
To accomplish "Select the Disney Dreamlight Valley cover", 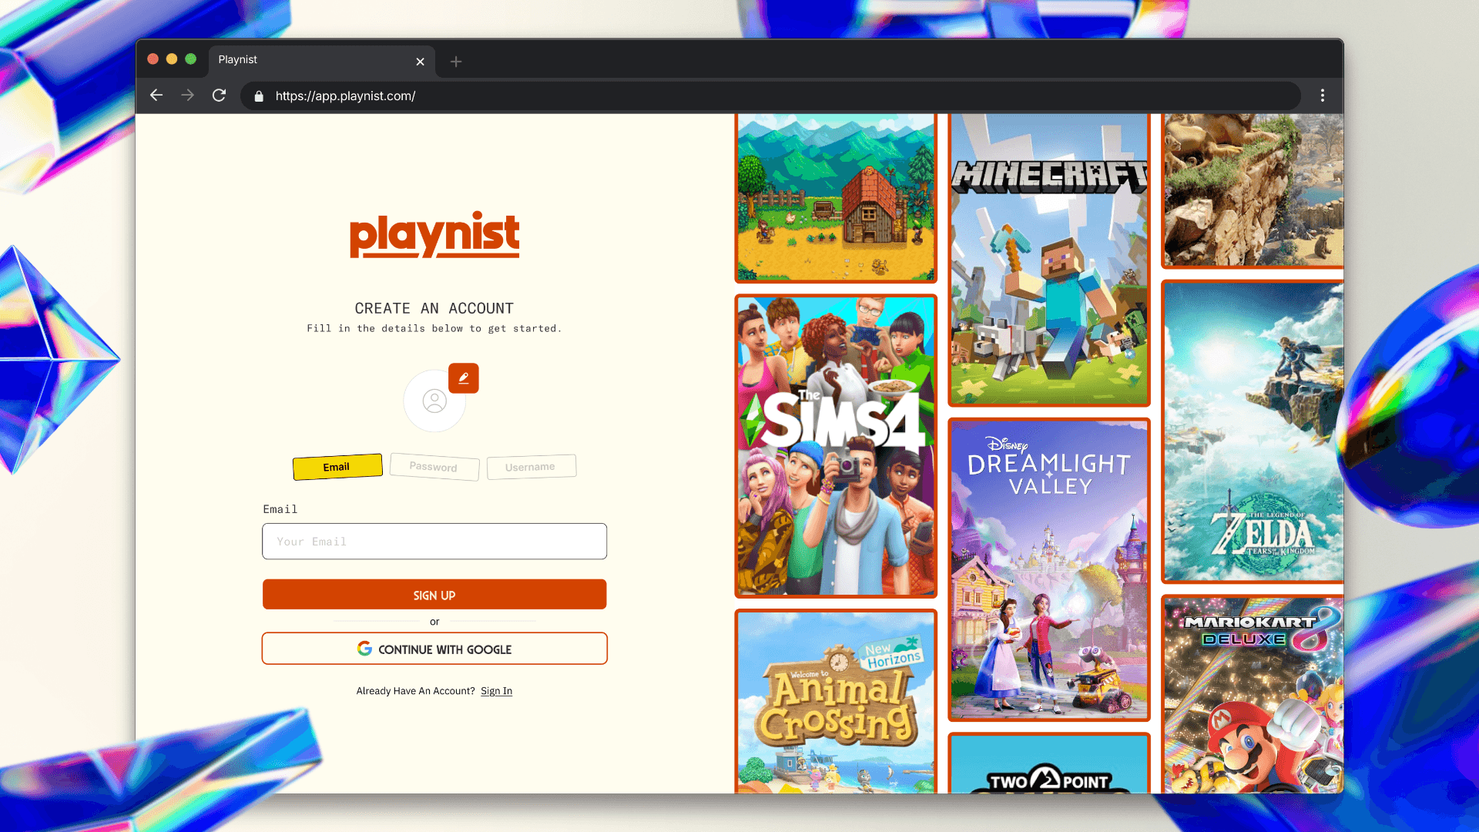I will 1048,569.
